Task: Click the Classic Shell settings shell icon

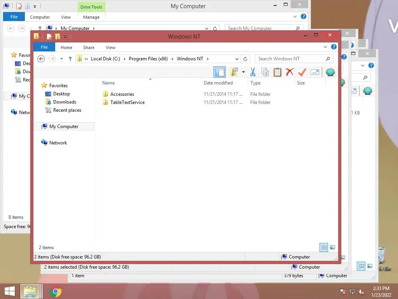Action: click(x=330, y=72)
